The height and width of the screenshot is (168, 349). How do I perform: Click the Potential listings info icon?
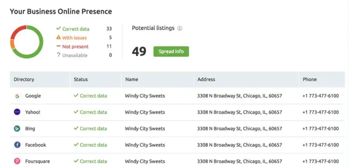click(x=180, y=28)
